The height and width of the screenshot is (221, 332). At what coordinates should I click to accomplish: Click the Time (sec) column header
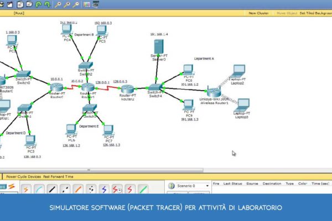click(x=320, y=183)
